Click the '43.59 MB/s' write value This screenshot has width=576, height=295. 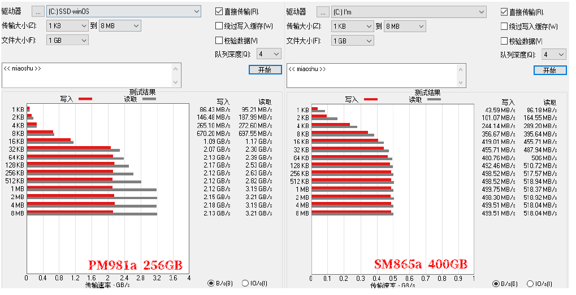click(x=500, y=109)
